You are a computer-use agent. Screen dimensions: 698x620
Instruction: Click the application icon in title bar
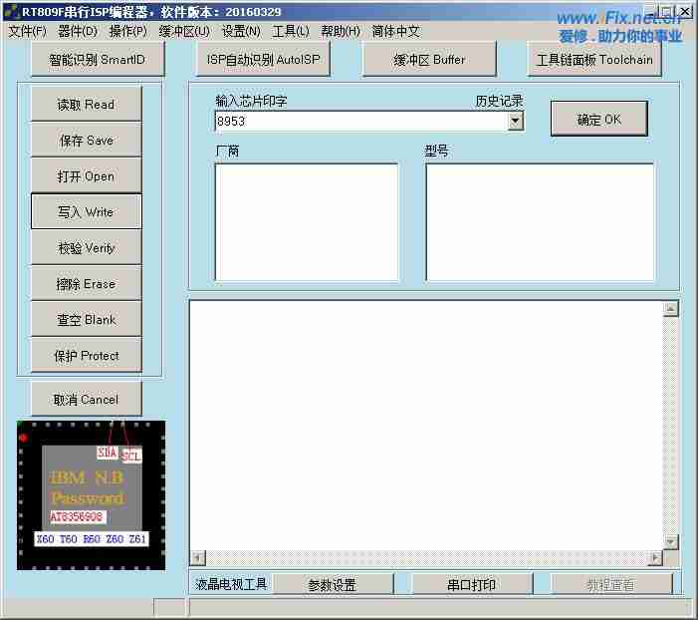12,11
